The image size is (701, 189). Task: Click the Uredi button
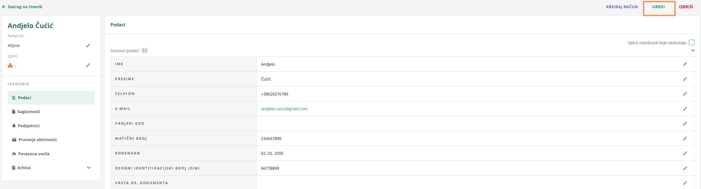tap(658, 7)
